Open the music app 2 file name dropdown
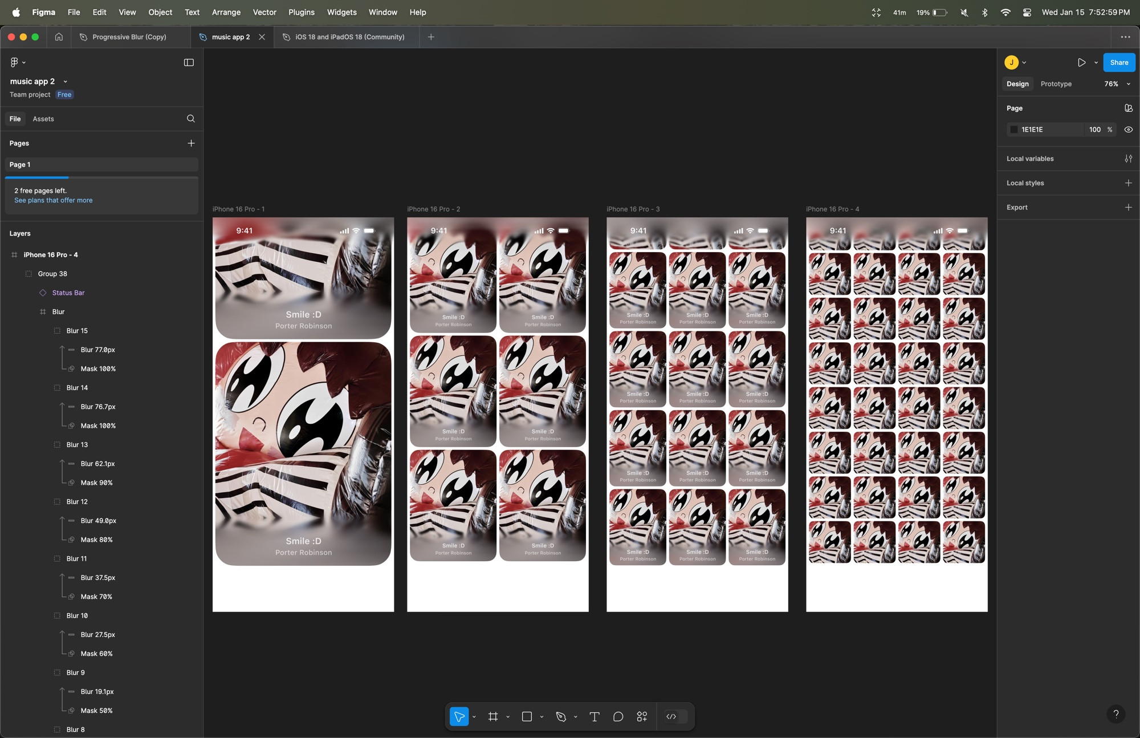 (65, 82)
